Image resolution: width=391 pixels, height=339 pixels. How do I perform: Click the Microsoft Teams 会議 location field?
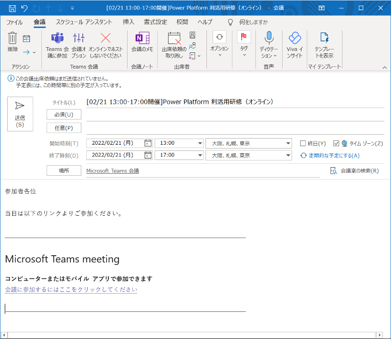pos(203,171)
